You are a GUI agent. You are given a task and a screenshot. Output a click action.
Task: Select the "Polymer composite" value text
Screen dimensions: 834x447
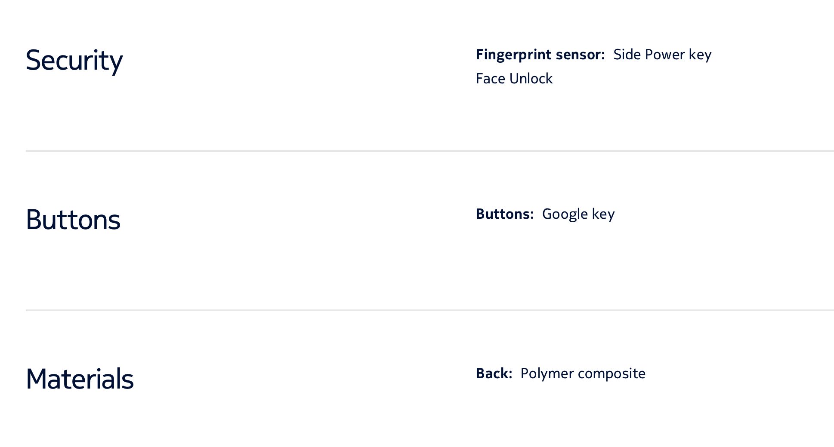point(583,374)
